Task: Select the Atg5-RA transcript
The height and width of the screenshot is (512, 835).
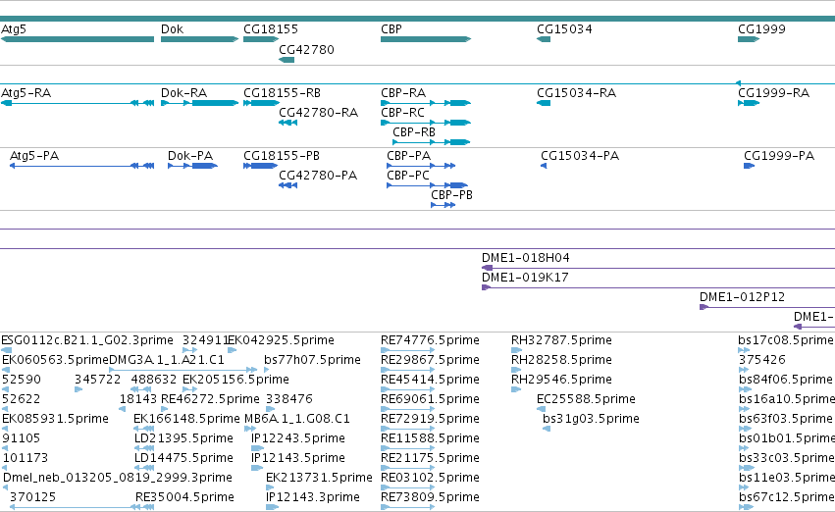Action: pos(78,103)
